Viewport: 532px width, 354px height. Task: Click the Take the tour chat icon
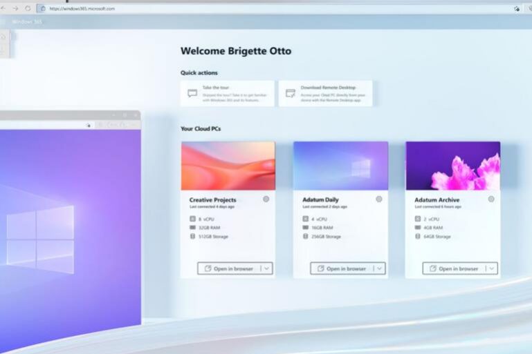click(x=192, y=93)
